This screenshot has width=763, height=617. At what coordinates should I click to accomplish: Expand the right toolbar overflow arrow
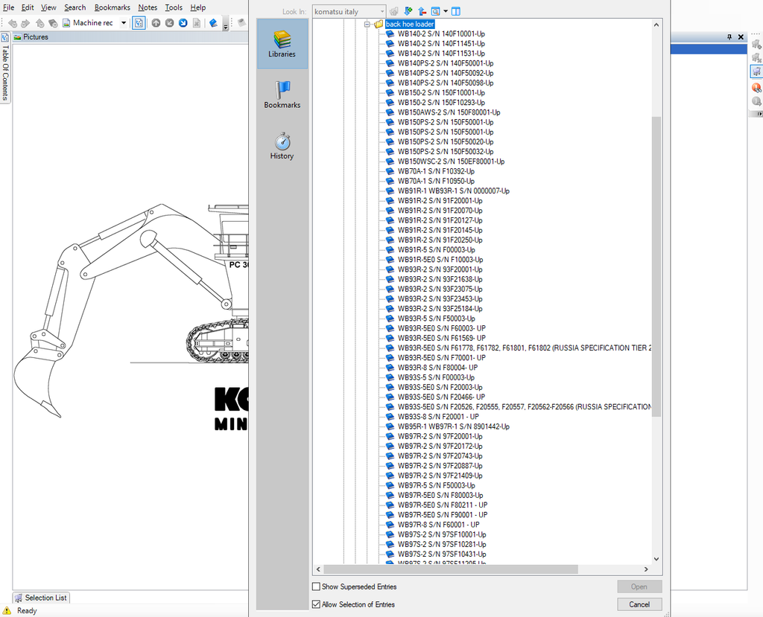coord(758,114)
